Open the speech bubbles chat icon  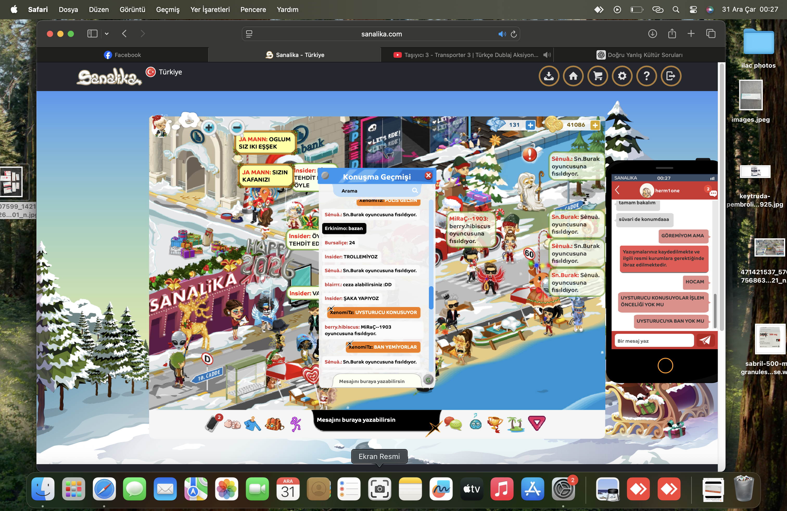(453, 423)
